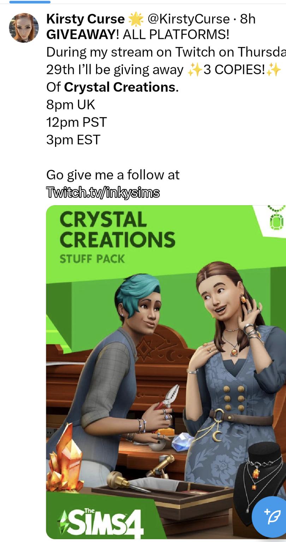Open the Crystal Creations pack image

pos(166,372)
